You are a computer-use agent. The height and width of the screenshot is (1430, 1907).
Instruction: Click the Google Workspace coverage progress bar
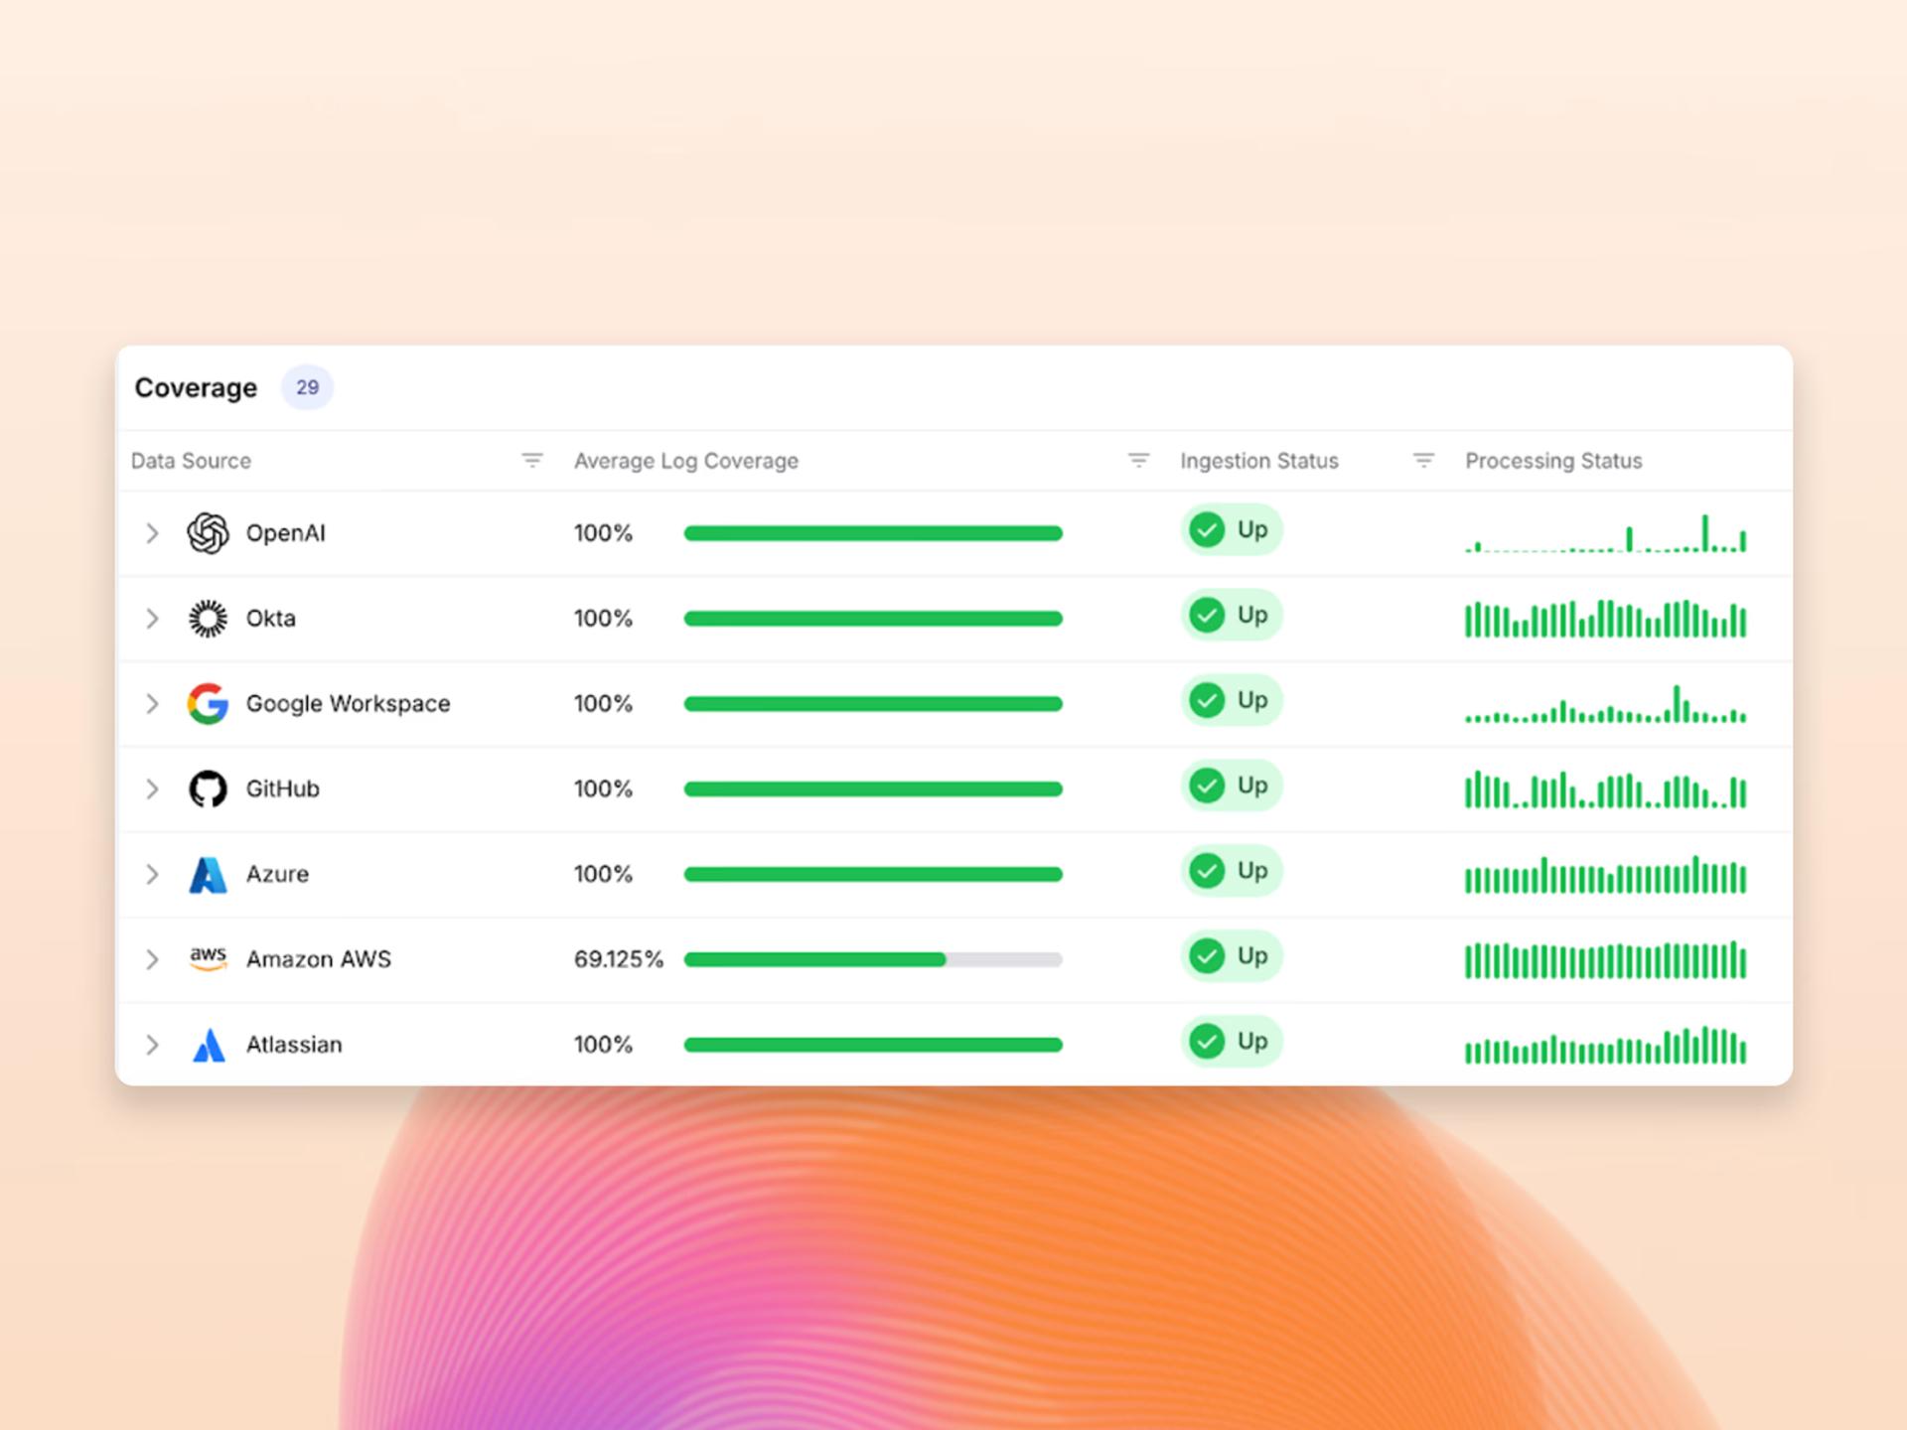tap(873, 704)
